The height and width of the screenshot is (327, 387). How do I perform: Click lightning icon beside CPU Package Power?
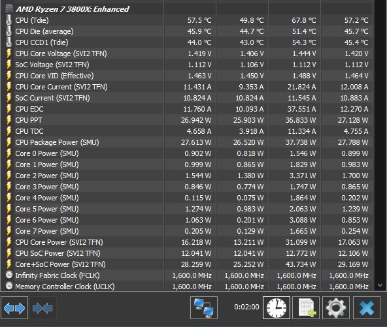coord(8,142)
